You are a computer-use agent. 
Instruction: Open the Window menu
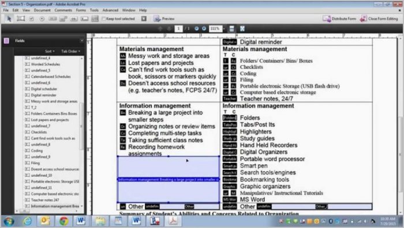click(129, 10)
